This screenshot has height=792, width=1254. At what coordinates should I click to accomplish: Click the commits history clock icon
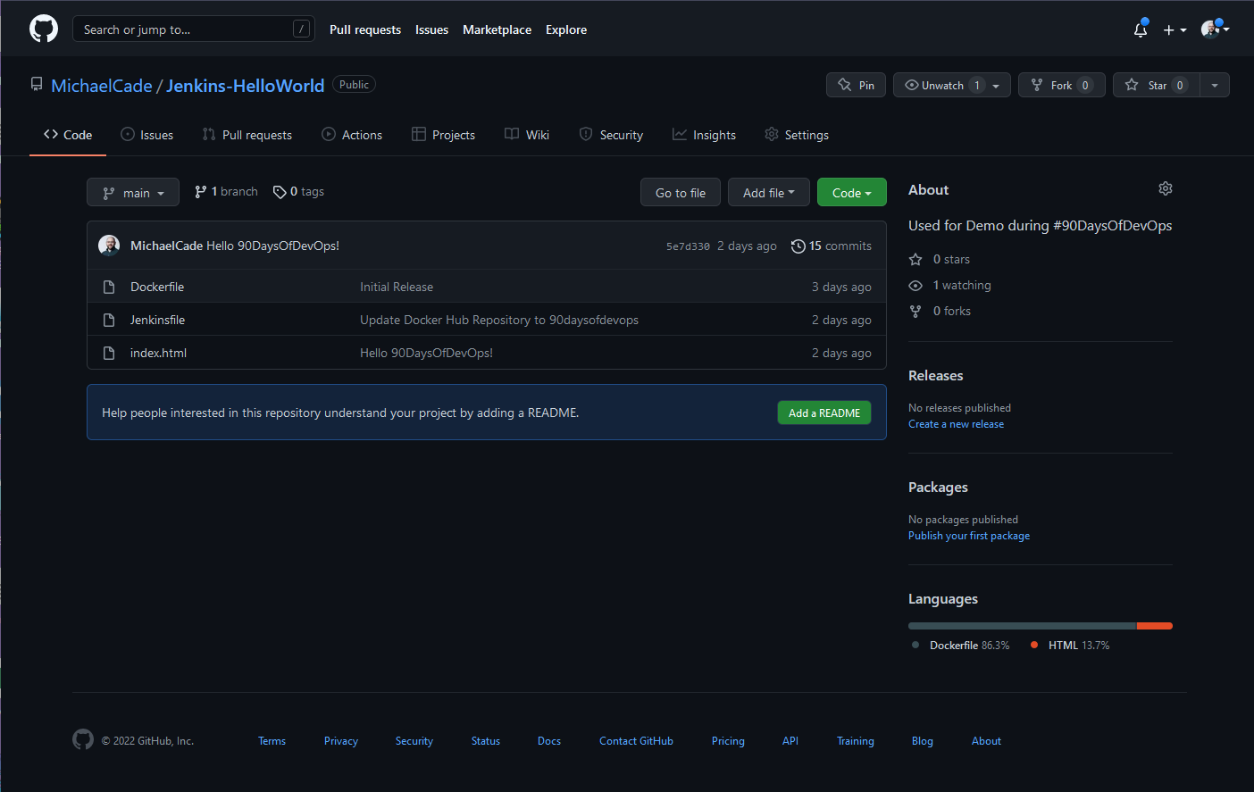pos(798,246)
